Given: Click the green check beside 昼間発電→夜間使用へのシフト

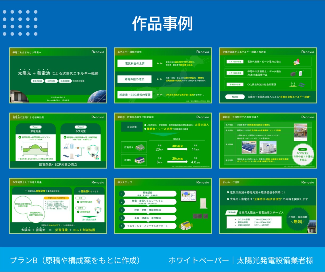Looking at the screenshot, I should [x=20, y=137].
